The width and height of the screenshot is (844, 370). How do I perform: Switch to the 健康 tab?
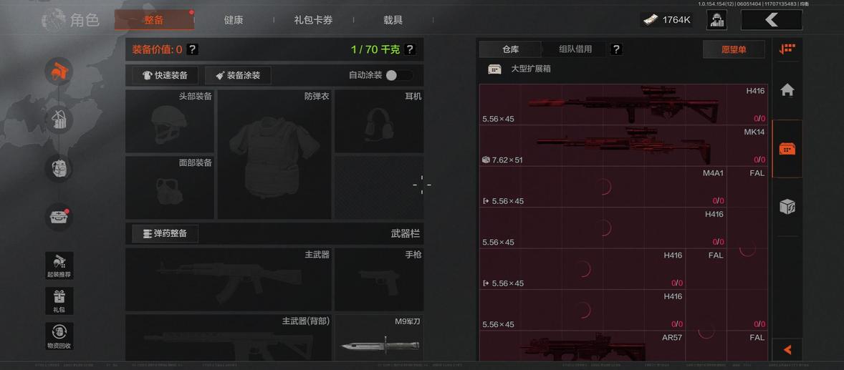pyautogui.click(x=234, y=20)
